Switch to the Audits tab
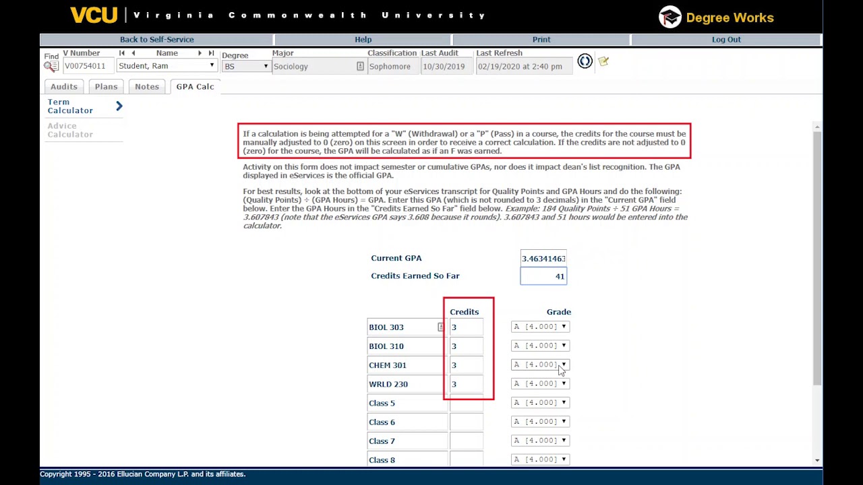The width and height of the screenshot is (863, 485). click(64, 86)
